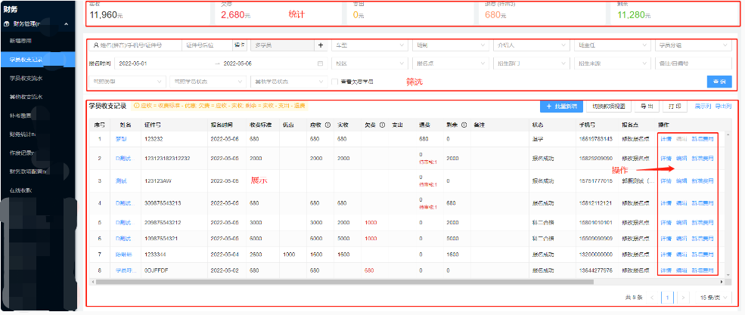
Task: Click the info icon next to 欠费 header
Action: pyautogui.click(x=381, y=125)
